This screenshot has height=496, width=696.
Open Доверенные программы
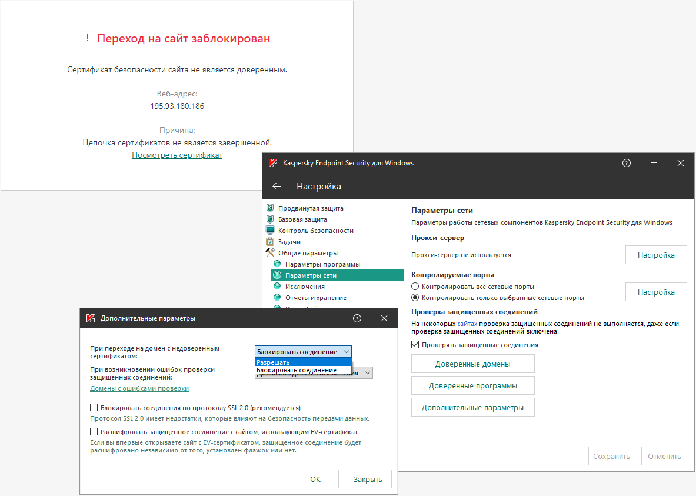(x=473, y=385)
